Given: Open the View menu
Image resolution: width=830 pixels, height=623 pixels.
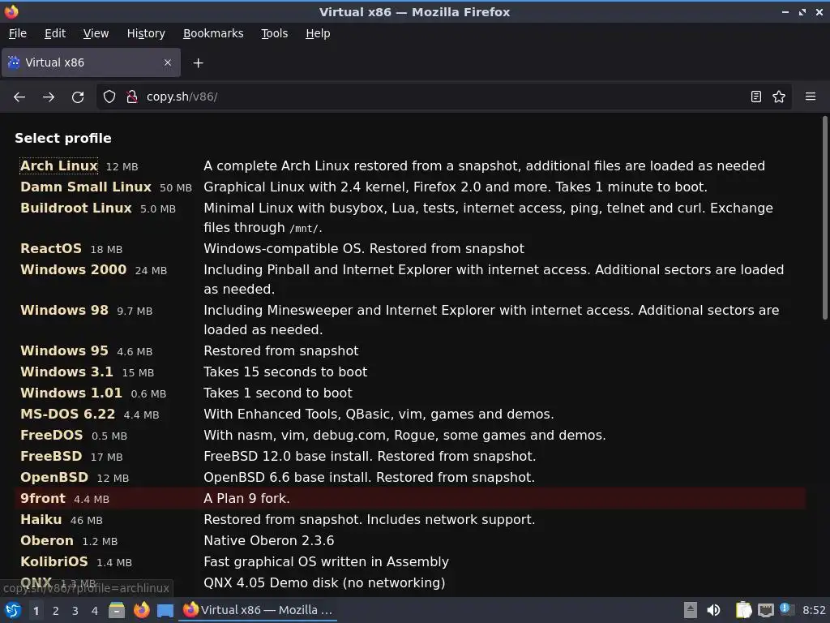Looking at the screenshot, I should [96, 33].
